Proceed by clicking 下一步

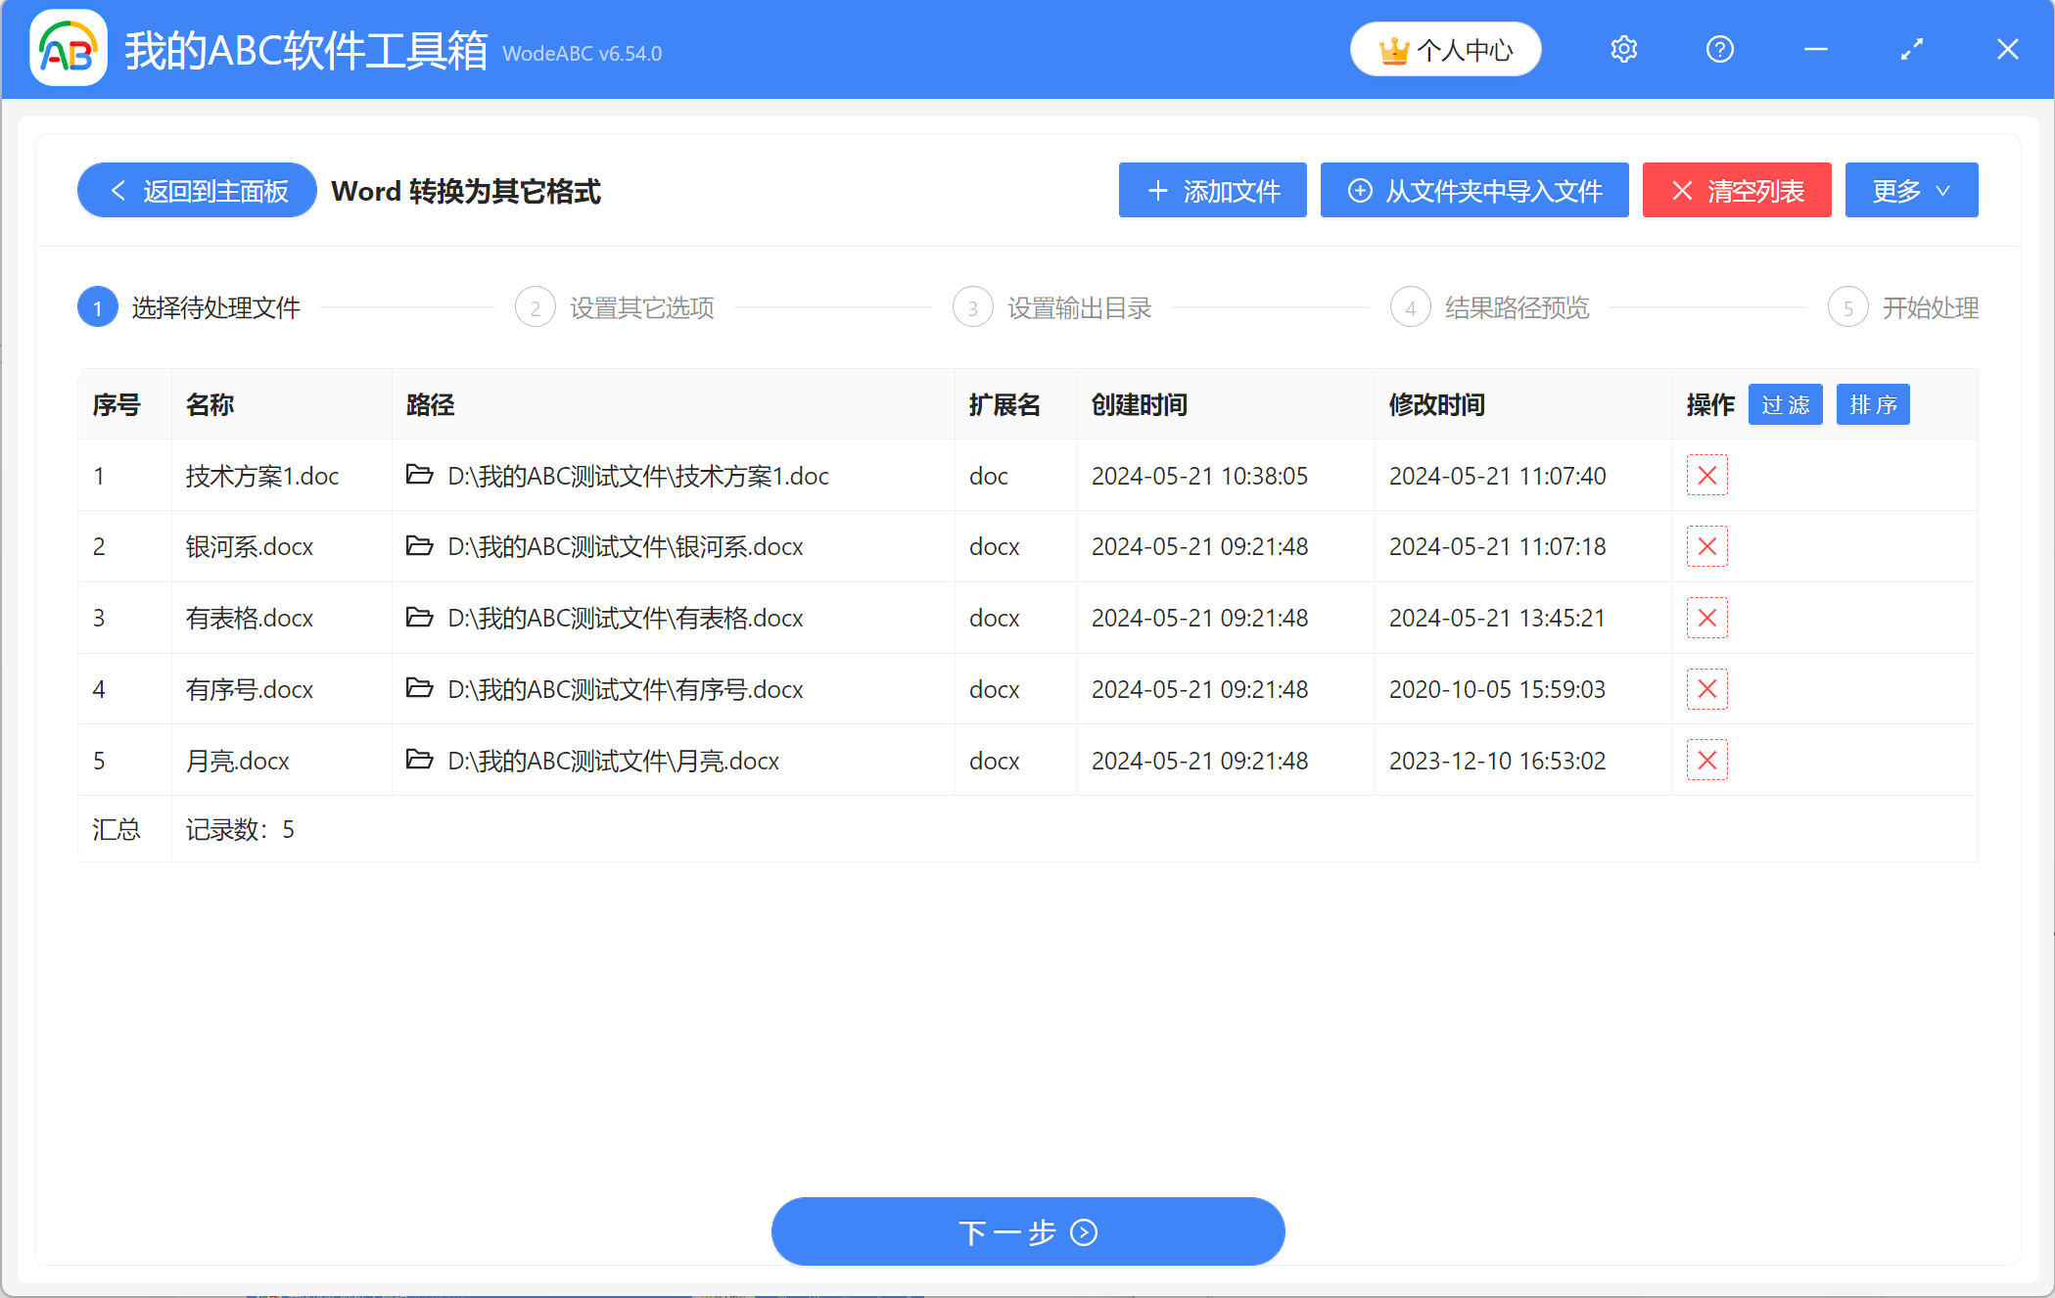[x=1027, y=1231]
